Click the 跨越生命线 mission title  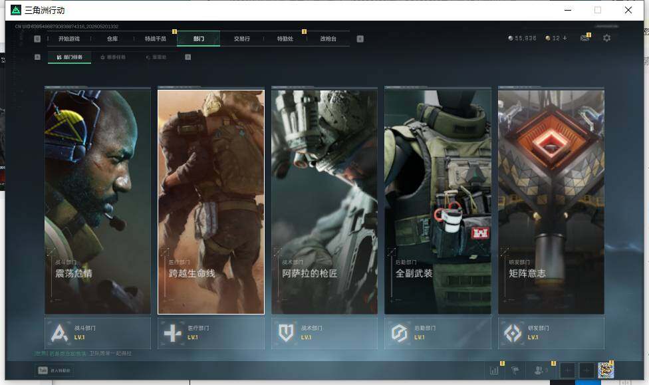point(192,273)
